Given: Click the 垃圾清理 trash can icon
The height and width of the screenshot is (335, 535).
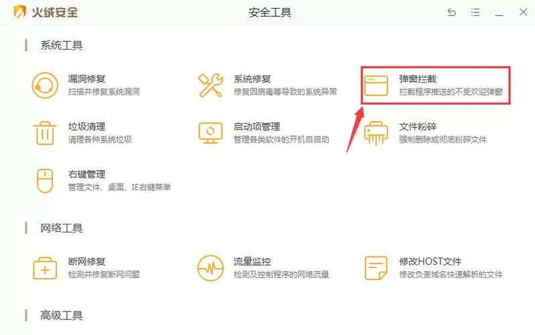Looking at the screenshot, I should [x=45, y=133].
